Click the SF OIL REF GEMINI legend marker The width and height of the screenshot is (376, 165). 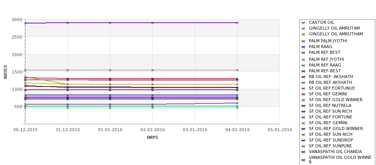click(x=303, y=95)
